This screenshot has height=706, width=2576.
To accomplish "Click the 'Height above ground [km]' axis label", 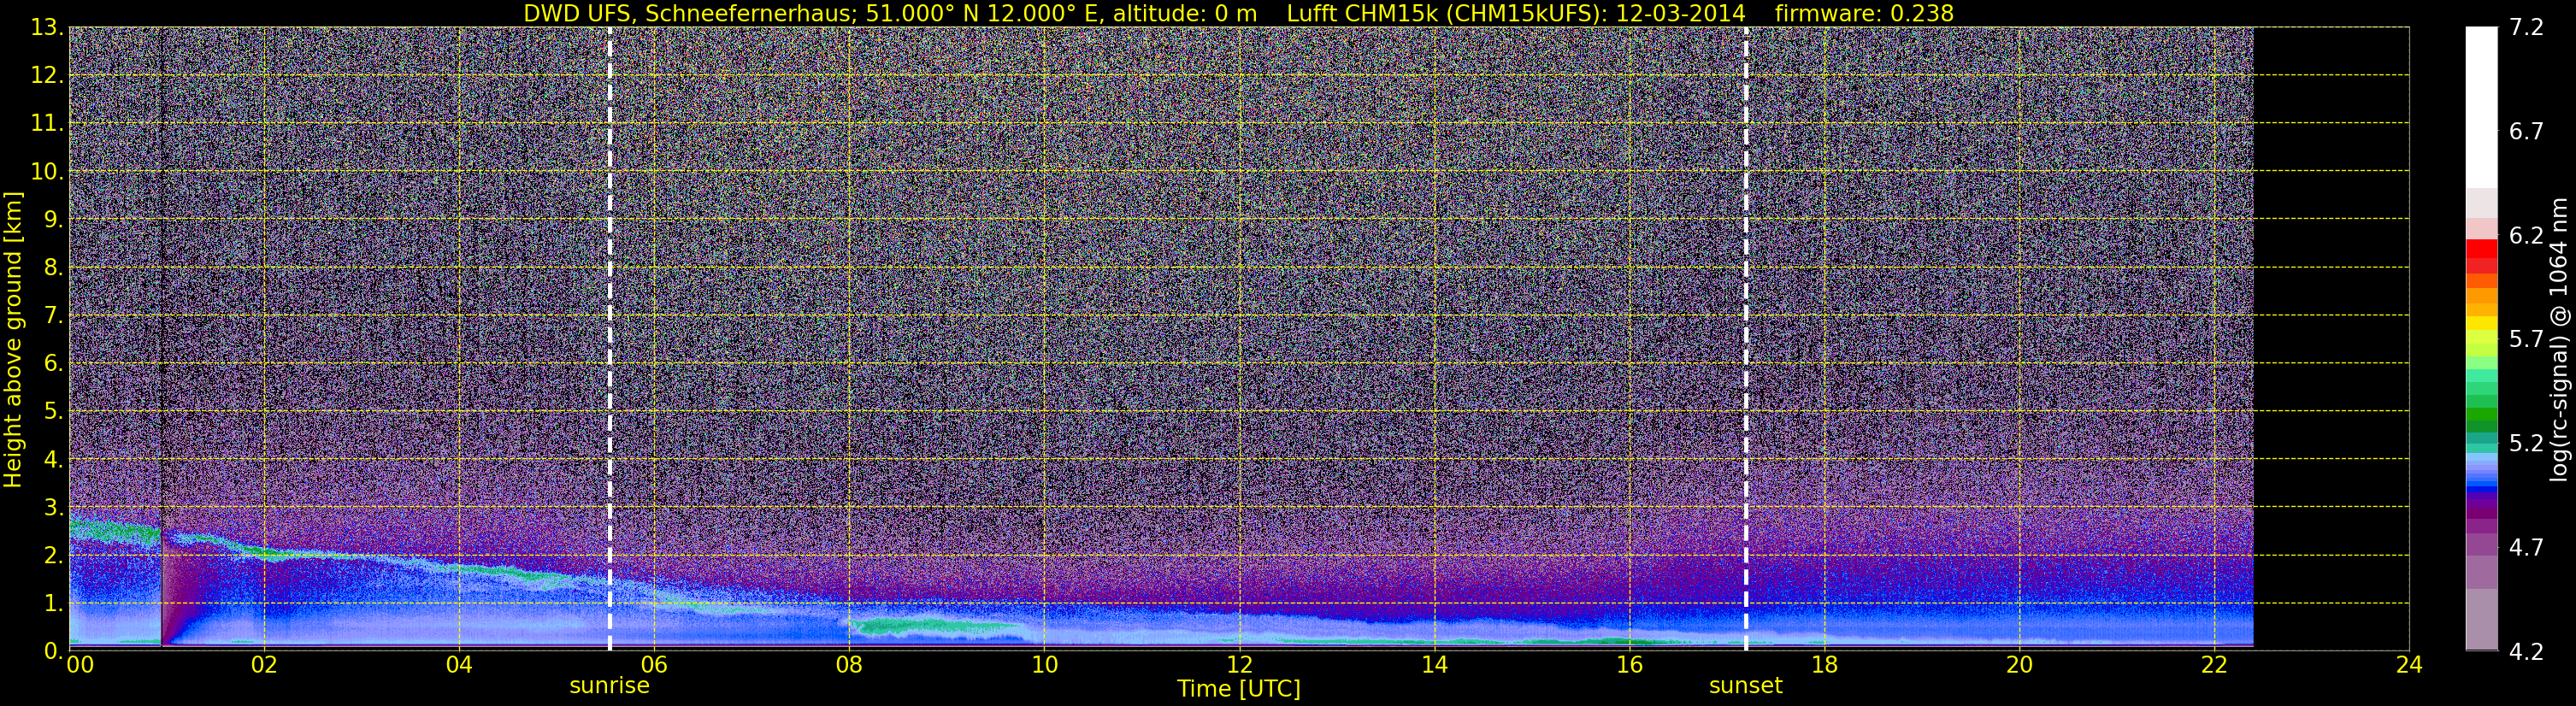I will (13, 339).
